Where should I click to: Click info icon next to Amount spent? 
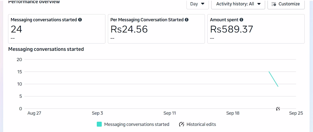pos(241,20)
